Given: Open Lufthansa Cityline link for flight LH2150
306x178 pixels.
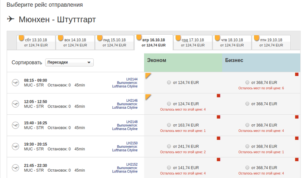Looking at the screenshot, I should coord(125,150).
